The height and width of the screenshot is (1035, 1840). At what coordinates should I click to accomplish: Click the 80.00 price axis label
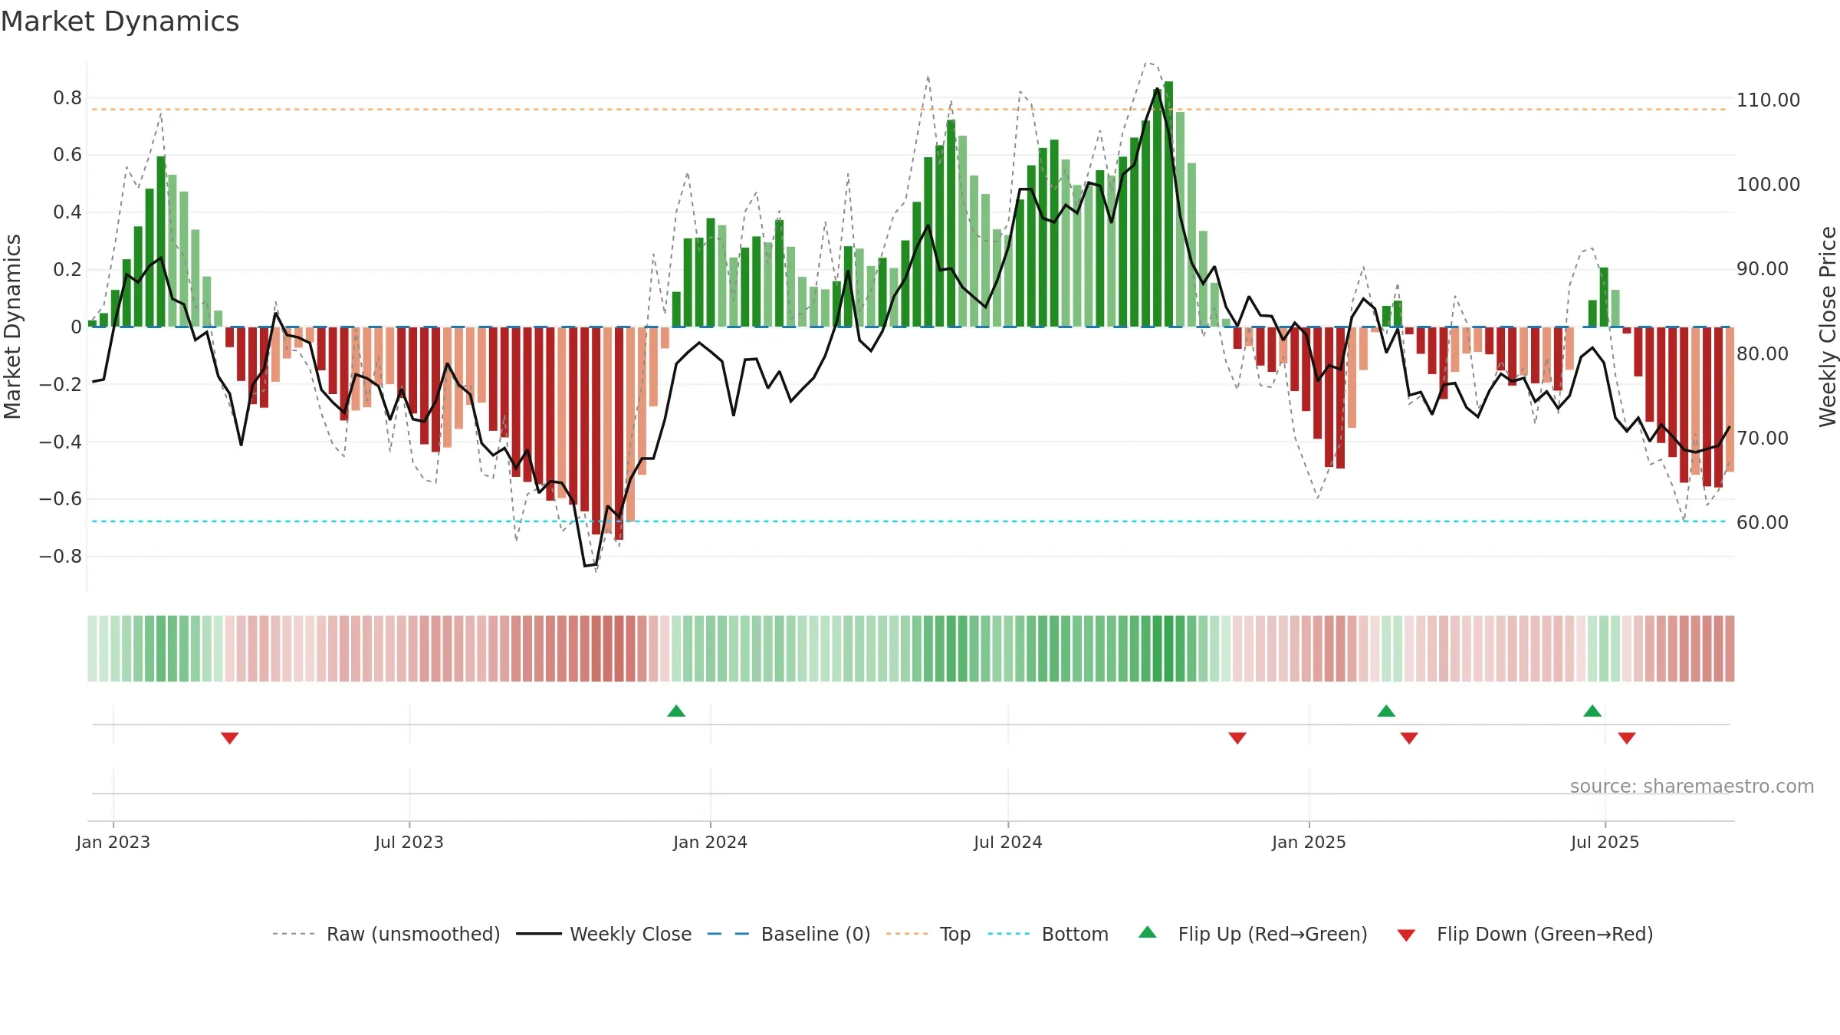(x=1763, y=353)
